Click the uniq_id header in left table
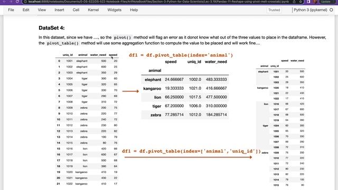This screenshot has width=338, height=190. (x=68, y=55)
